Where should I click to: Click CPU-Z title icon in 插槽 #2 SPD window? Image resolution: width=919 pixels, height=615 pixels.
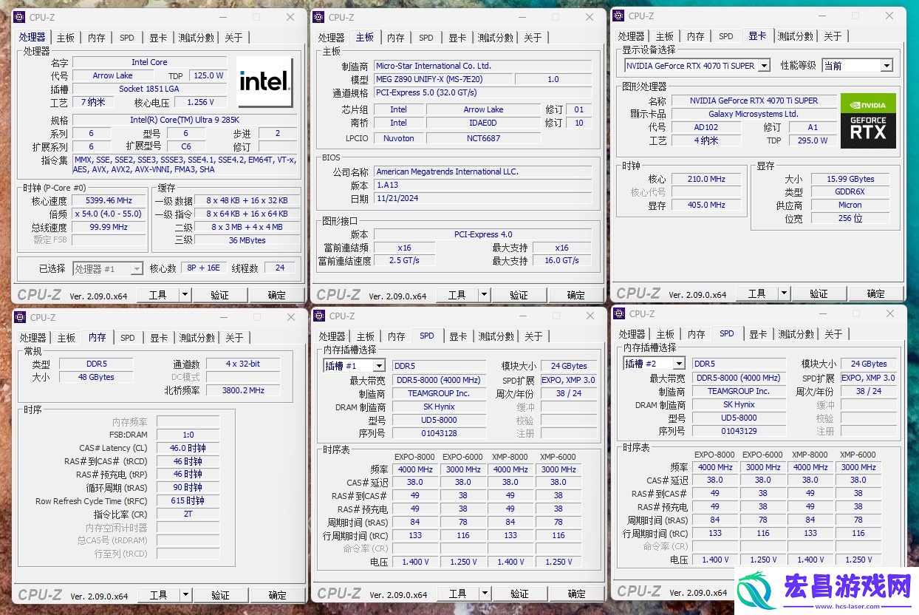coord(620,313)
